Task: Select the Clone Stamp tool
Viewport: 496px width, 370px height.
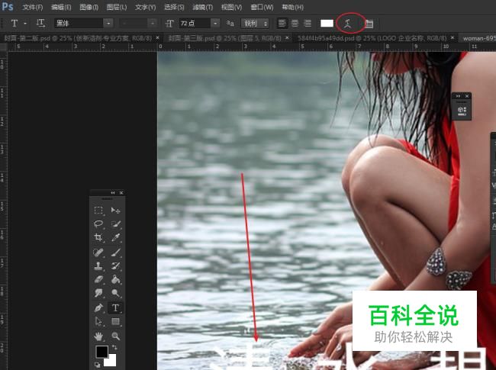Action: 98,265
